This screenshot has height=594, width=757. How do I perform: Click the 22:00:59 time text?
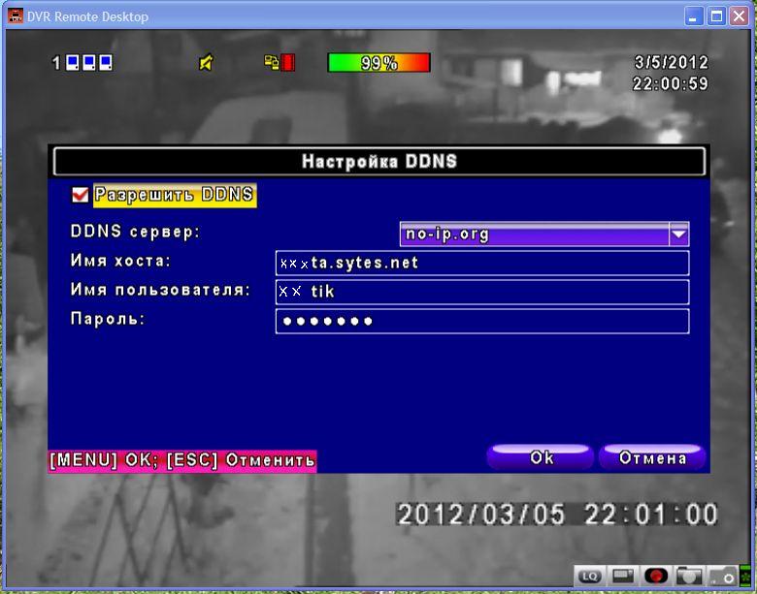point(671,84)
